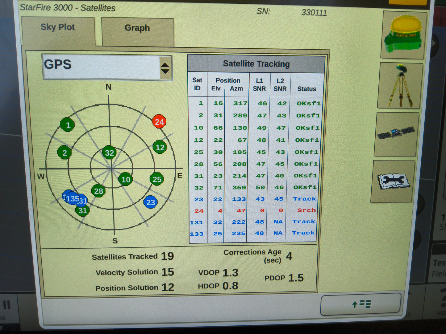Select blue satellite 23 on the sky plot
This screenshot has height=334, width=446.
tap(151, 202)
